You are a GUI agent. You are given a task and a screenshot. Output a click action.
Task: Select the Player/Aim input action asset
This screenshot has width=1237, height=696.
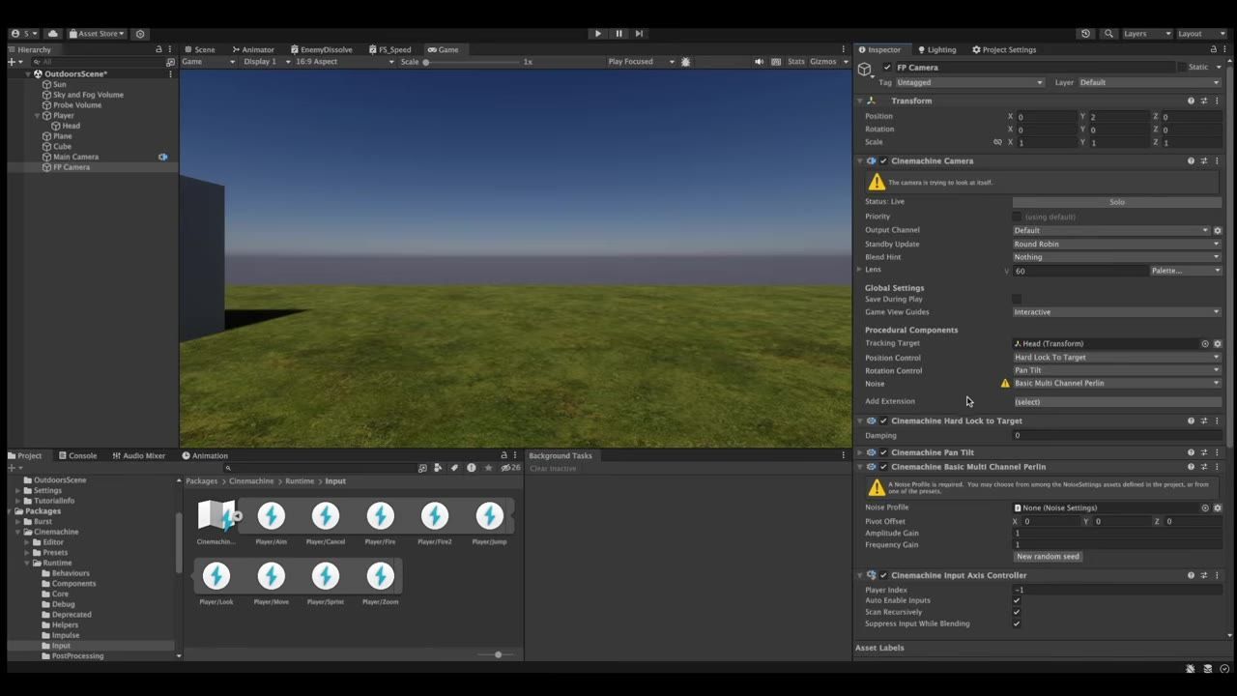(272, 523)
